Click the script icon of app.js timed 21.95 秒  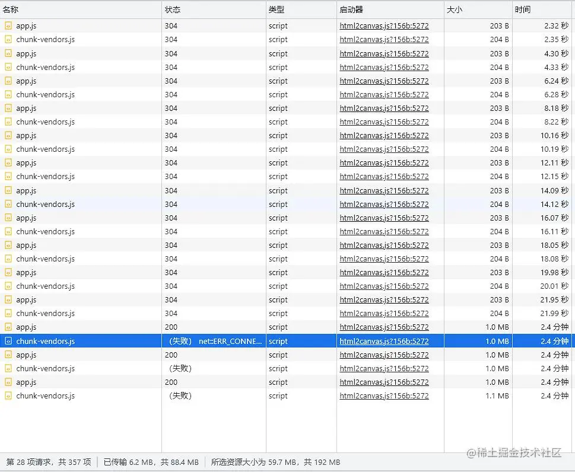pyautogui.click(x=8, y=300)
